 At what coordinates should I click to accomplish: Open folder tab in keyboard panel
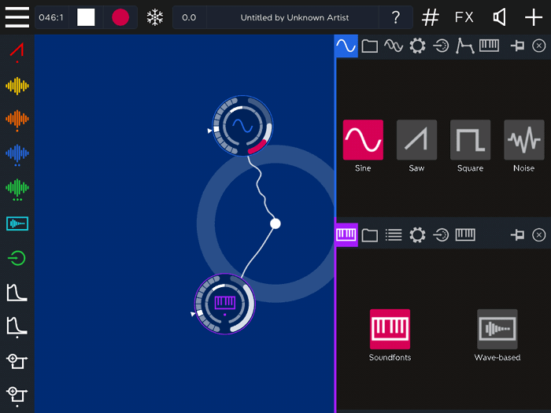tap(370, 234)
